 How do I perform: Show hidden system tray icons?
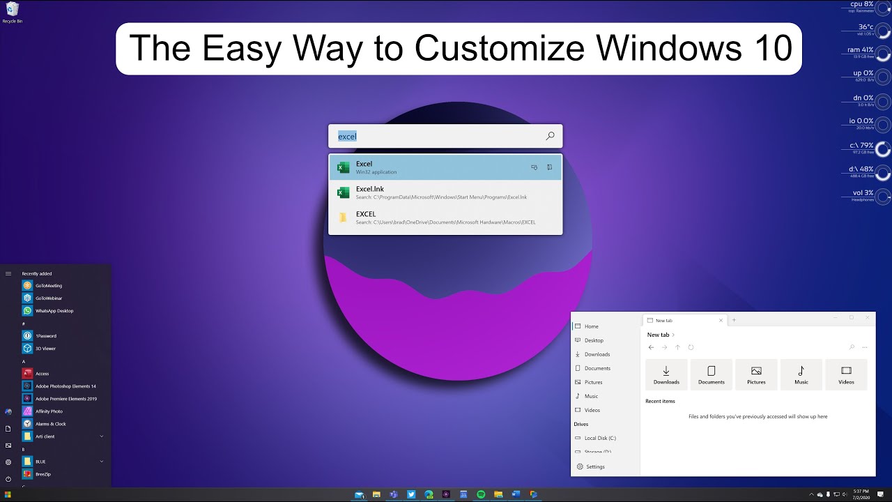(811, 495)
